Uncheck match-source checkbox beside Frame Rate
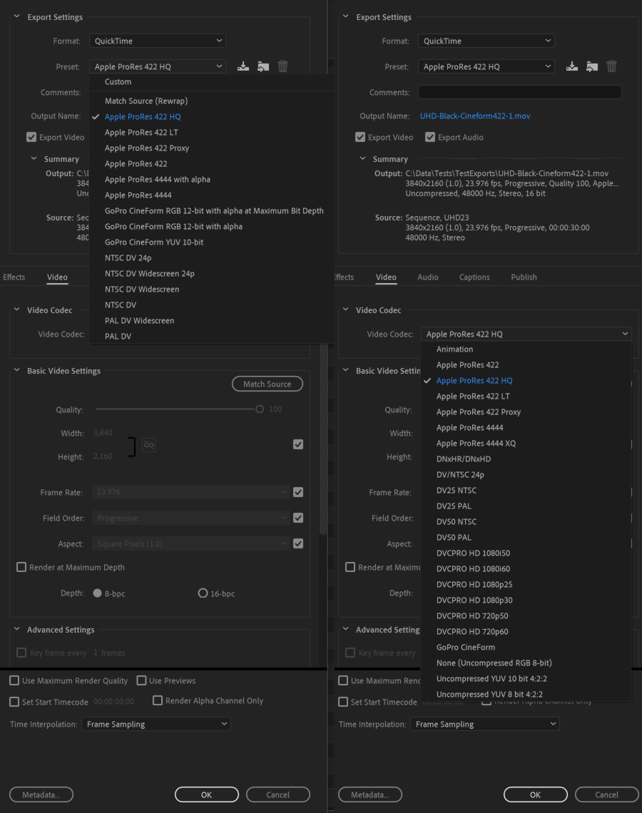Viewport: 642px width, 813px height. pos(298,492)
